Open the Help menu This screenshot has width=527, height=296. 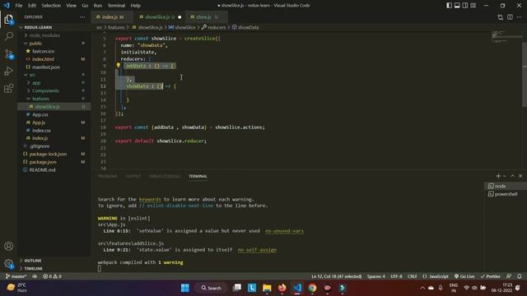pyautogui.click(x=135, y=6)
